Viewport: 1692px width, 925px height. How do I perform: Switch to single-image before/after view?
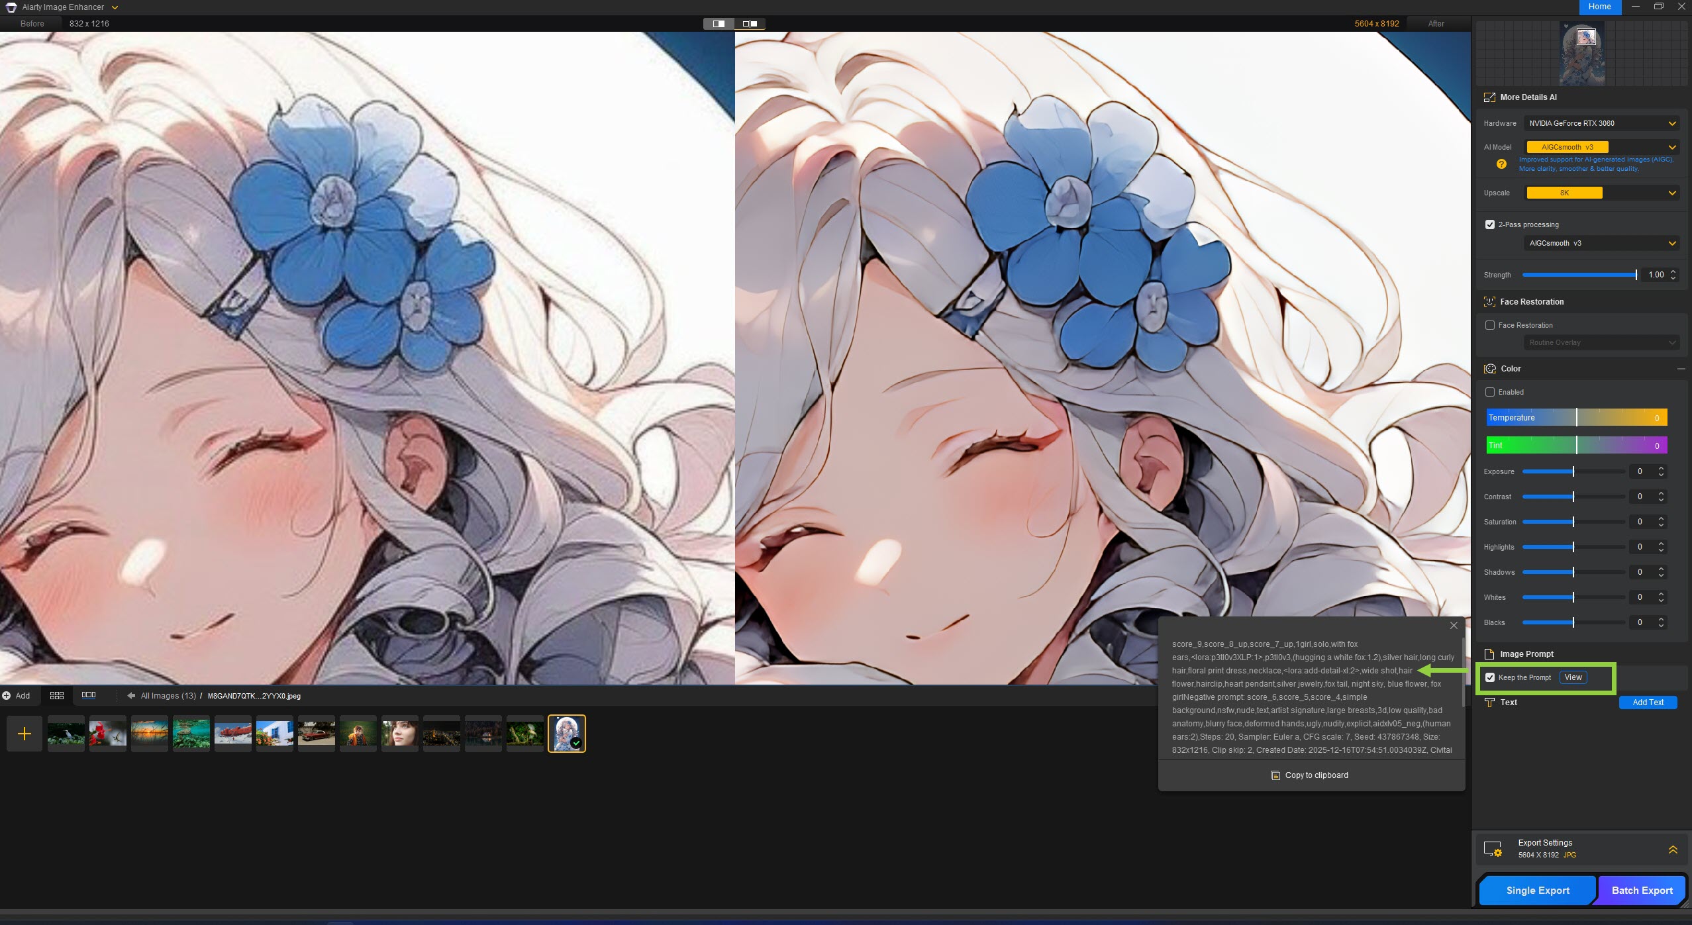(x=719, y=24)
